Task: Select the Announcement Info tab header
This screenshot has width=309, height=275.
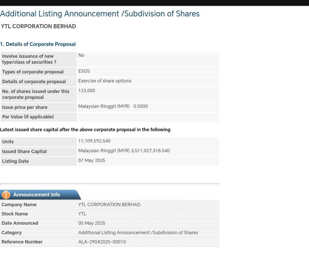Action: (40, 194)
